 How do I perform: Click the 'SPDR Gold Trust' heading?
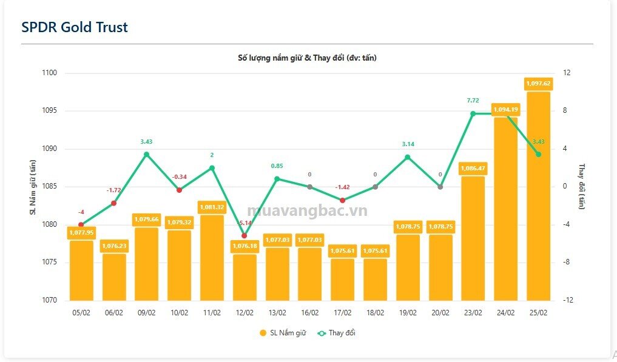(x=75, y=27)
